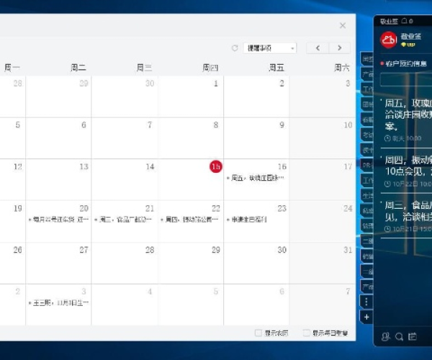Click the clock reminder icon for 10:00 note
The image size is (432, 360).
pos(387,138)
